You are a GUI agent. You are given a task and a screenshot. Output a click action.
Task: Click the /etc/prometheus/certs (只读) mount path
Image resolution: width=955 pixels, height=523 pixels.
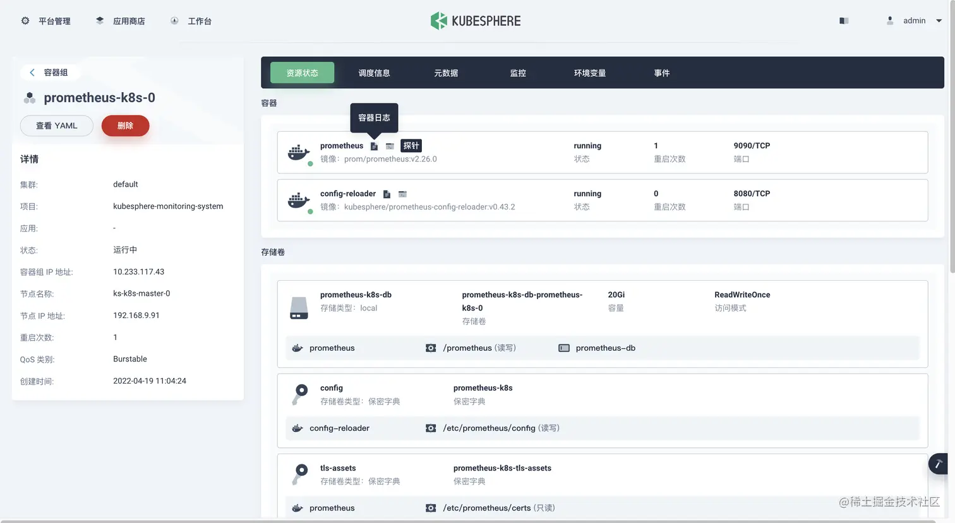pyautogui.click(x=499, y=508)
